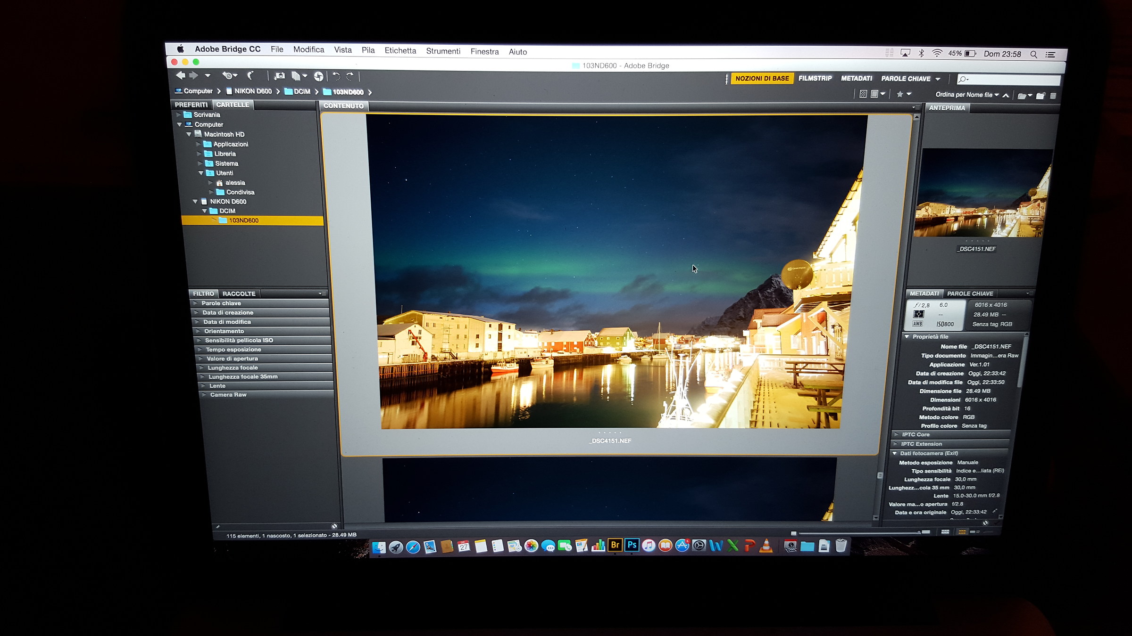Click DCIM in the breadcrumb path
This screenshot has height=636, width=1132.
[301, 92]
